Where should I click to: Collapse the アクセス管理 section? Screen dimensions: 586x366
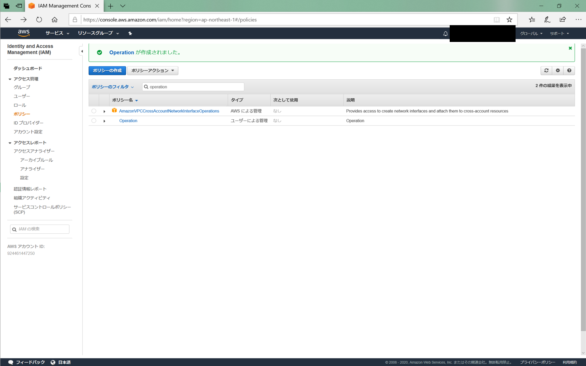tap(10, 79)
